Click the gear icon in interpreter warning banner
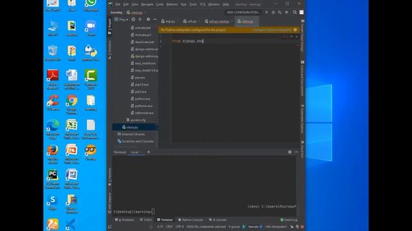 tap(295, 30)
